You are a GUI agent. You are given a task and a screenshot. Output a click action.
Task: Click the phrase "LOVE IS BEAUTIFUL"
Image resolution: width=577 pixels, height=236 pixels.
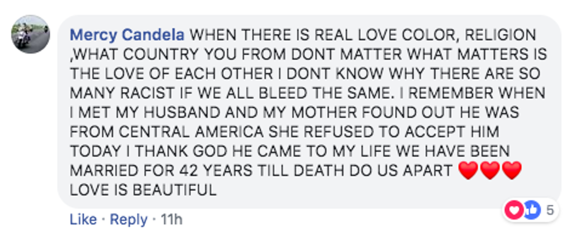pos(142,190)
